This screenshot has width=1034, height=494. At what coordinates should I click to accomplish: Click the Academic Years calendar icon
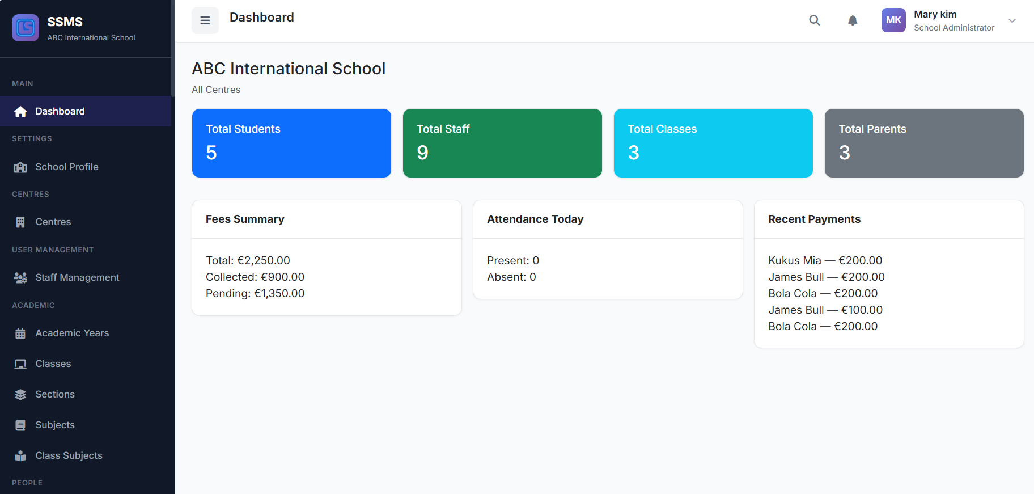pyautogui.click(x=20, y=333)
